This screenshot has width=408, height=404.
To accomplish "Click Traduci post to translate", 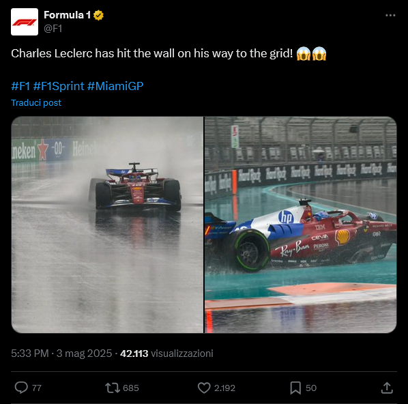I will pos(36,103).
